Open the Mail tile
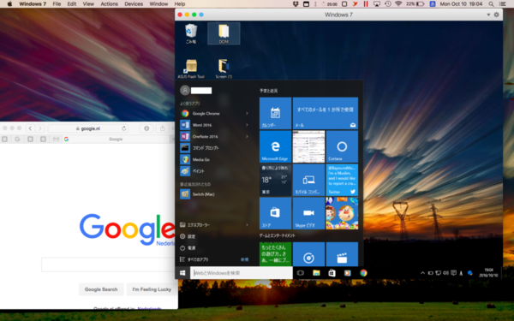The width and height of the screenshot is (514, 321). click(x=326, y=113)
